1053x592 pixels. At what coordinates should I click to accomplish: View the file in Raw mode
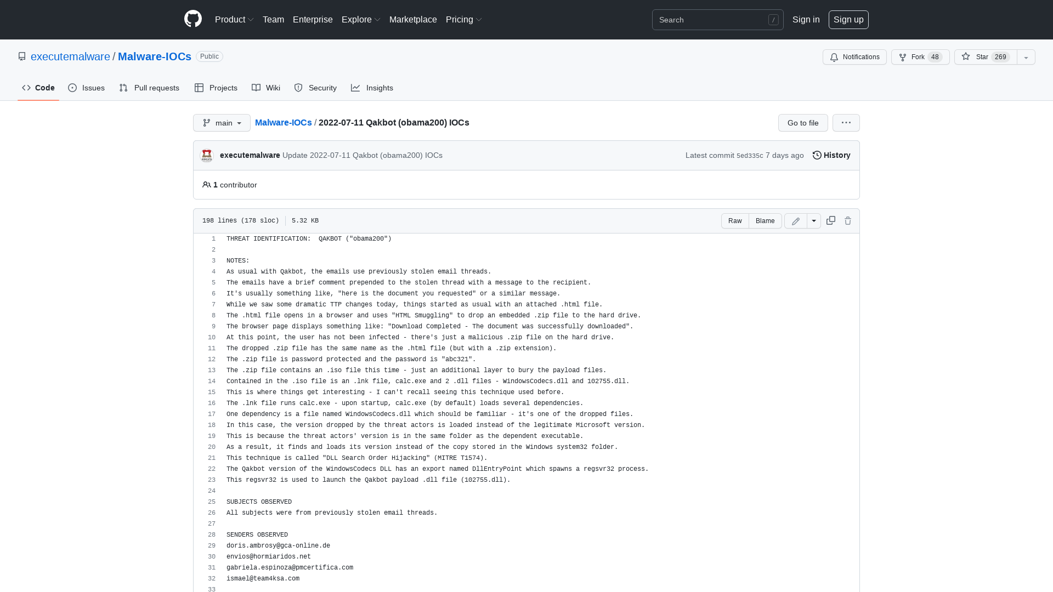(735, 220)
